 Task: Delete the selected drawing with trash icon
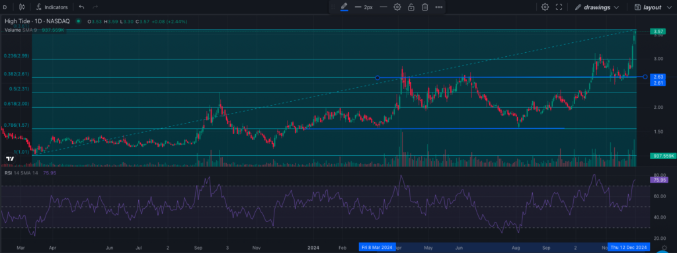pos(425,7)
